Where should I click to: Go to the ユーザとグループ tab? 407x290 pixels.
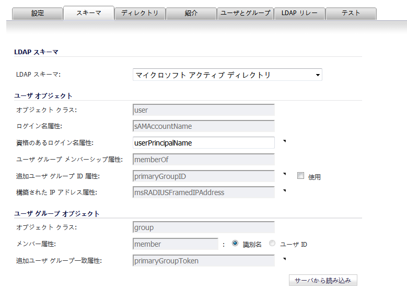tap(245, 14)
